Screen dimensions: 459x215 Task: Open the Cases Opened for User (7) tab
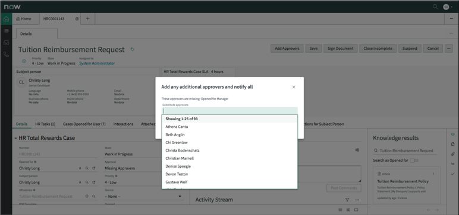pyautogui.click(x=84, y=124)
